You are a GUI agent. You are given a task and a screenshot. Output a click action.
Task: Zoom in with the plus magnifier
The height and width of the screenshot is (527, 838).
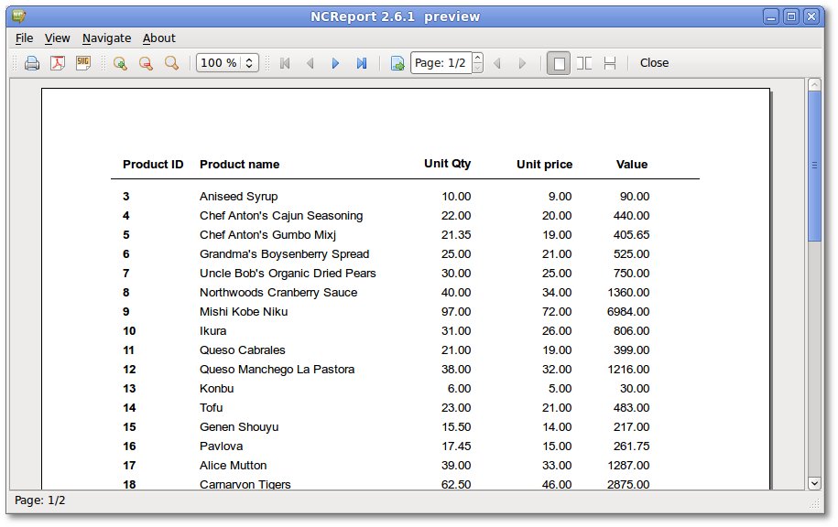[120, 63]
